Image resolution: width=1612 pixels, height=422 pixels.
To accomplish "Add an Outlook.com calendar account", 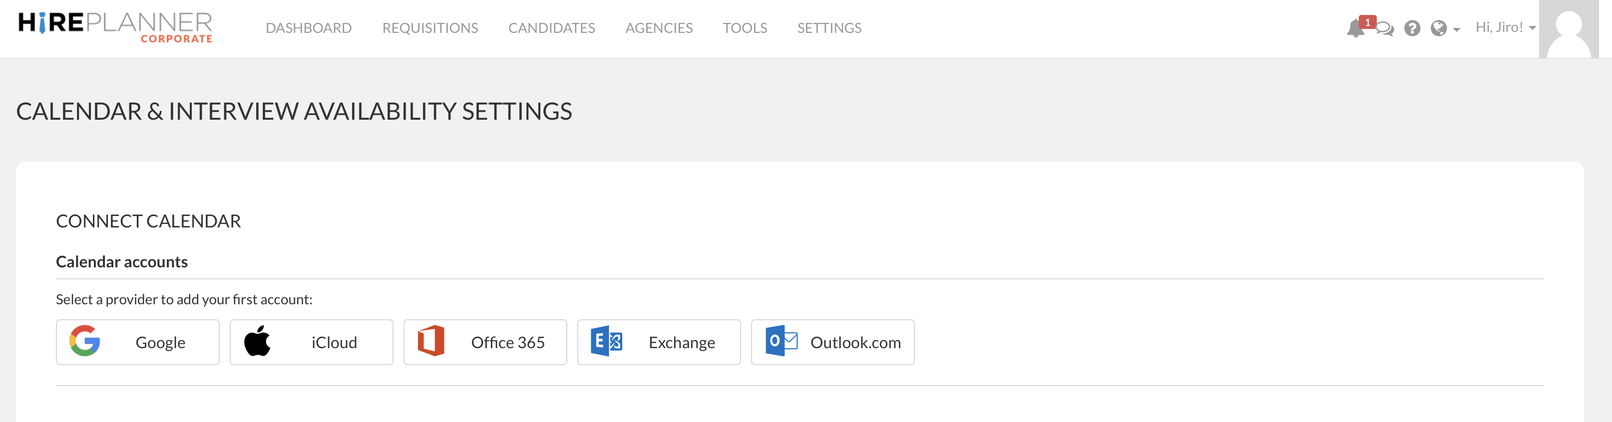I will [x=832, y=342].
